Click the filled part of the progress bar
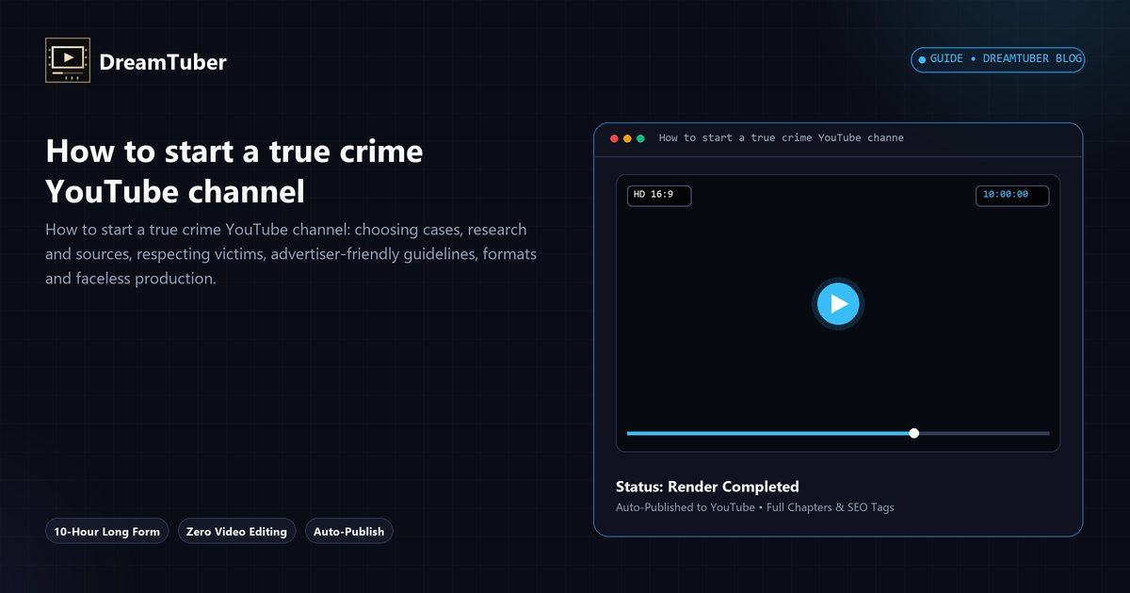Screen dimensions: 1130x593 point(770,433)
